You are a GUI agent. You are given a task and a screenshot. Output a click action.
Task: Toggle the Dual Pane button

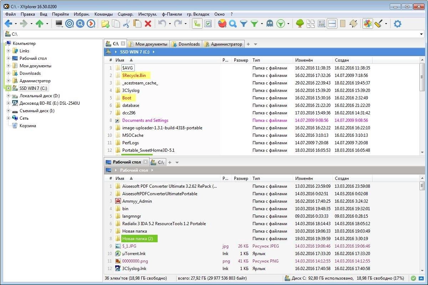332,24
